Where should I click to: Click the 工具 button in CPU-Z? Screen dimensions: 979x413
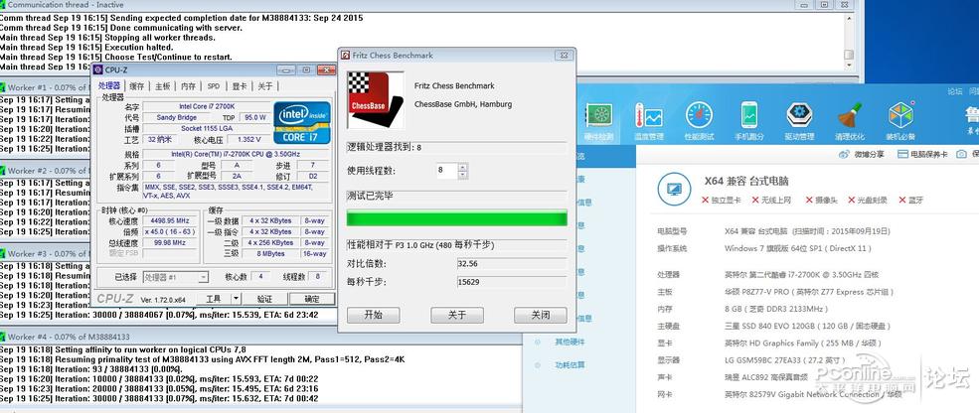(214, 300)
